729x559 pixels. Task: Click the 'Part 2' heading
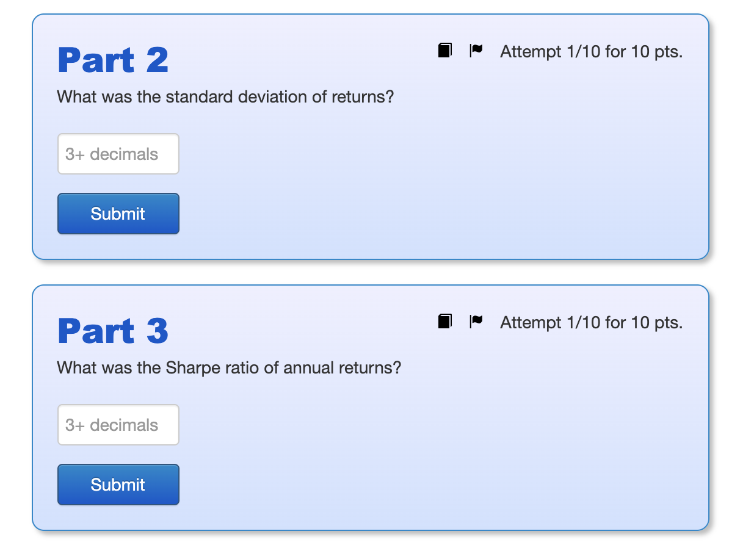(x=112, y=60)
